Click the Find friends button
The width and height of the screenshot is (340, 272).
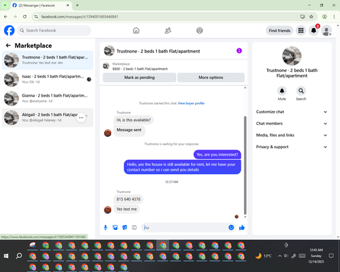pos(279,31)
